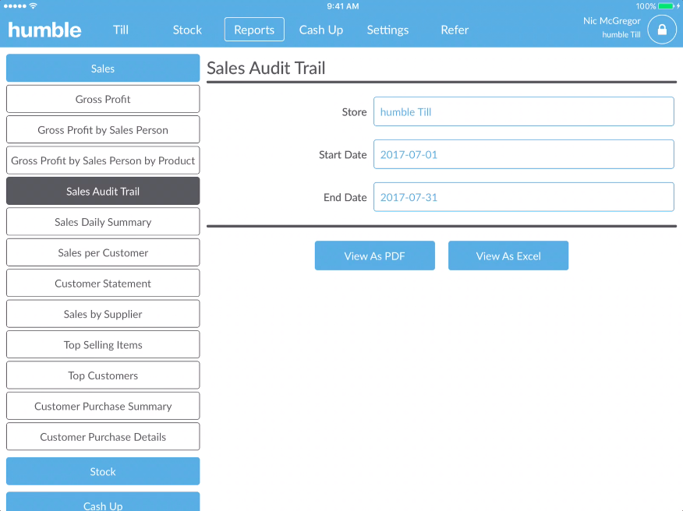The width and height of the screenshot is (683, 511).
Task: Tap the Wi-Fi icon in the status bar
Action: 33,6
